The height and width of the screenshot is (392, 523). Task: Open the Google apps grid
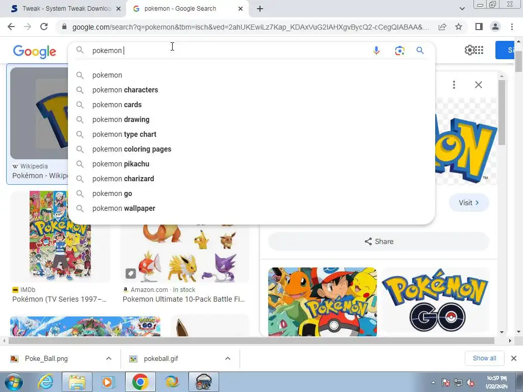click(x=479, y=50)
